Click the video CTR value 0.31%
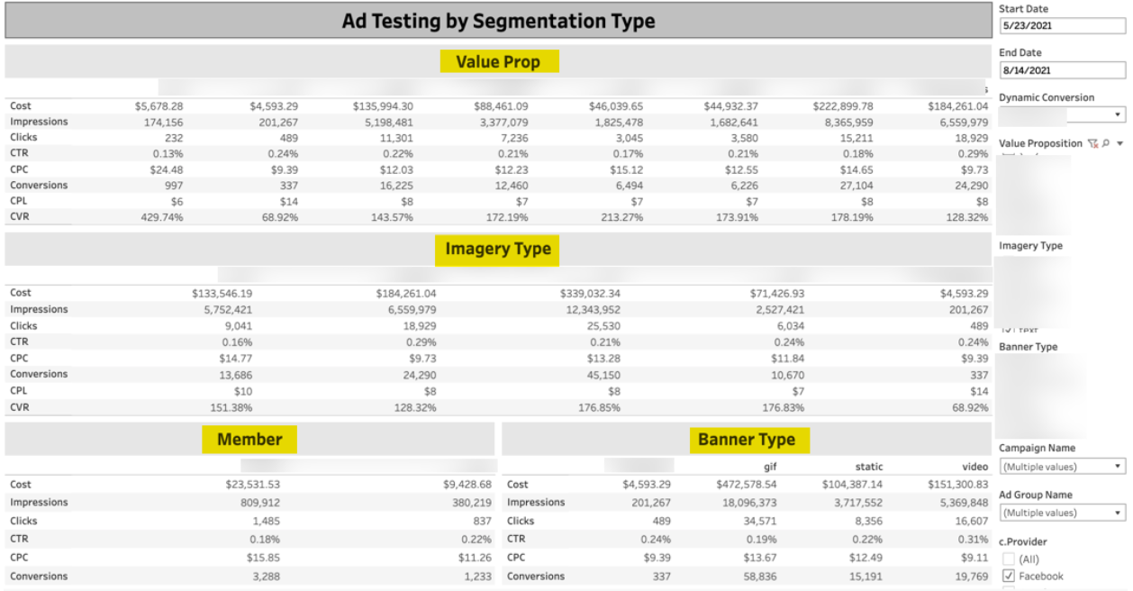 click(x=974, y=539)
